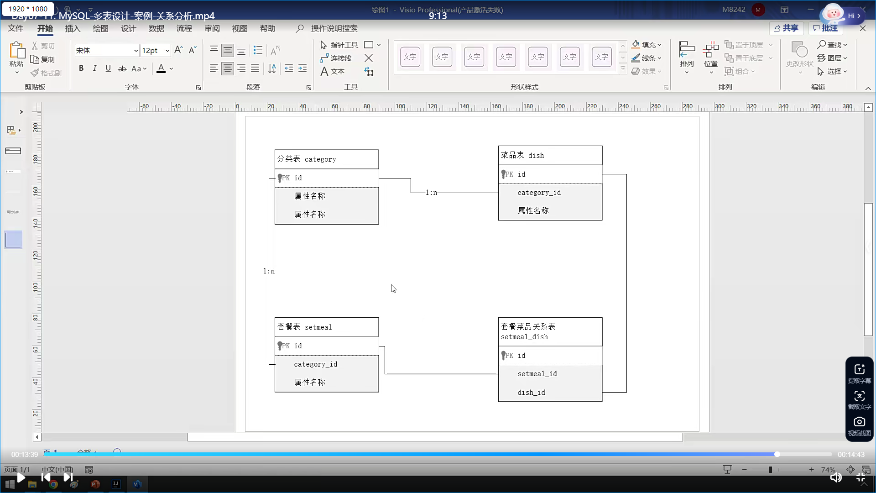Open the font name dropdown (宋体)
876x493 pixels.
coord(136,51)
